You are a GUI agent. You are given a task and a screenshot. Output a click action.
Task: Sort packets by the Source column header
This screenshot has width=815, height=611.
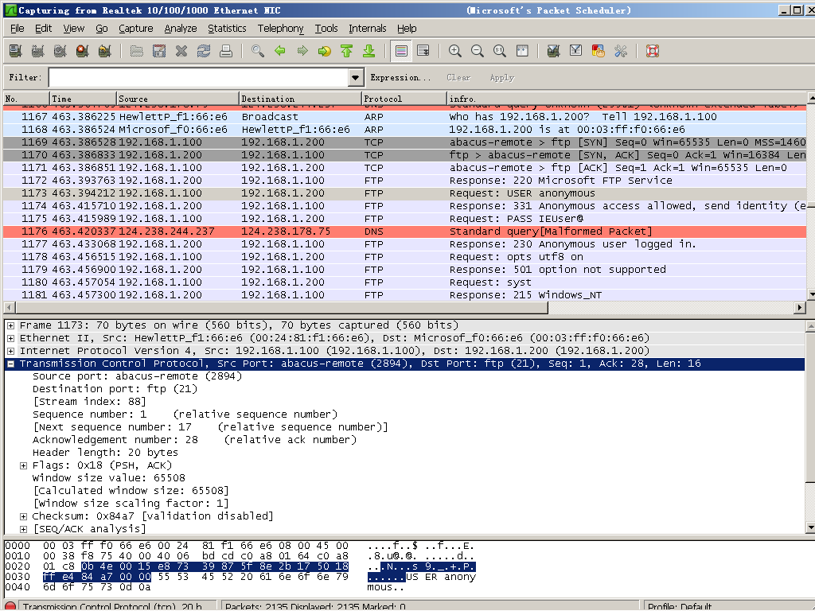click(177, 99)
